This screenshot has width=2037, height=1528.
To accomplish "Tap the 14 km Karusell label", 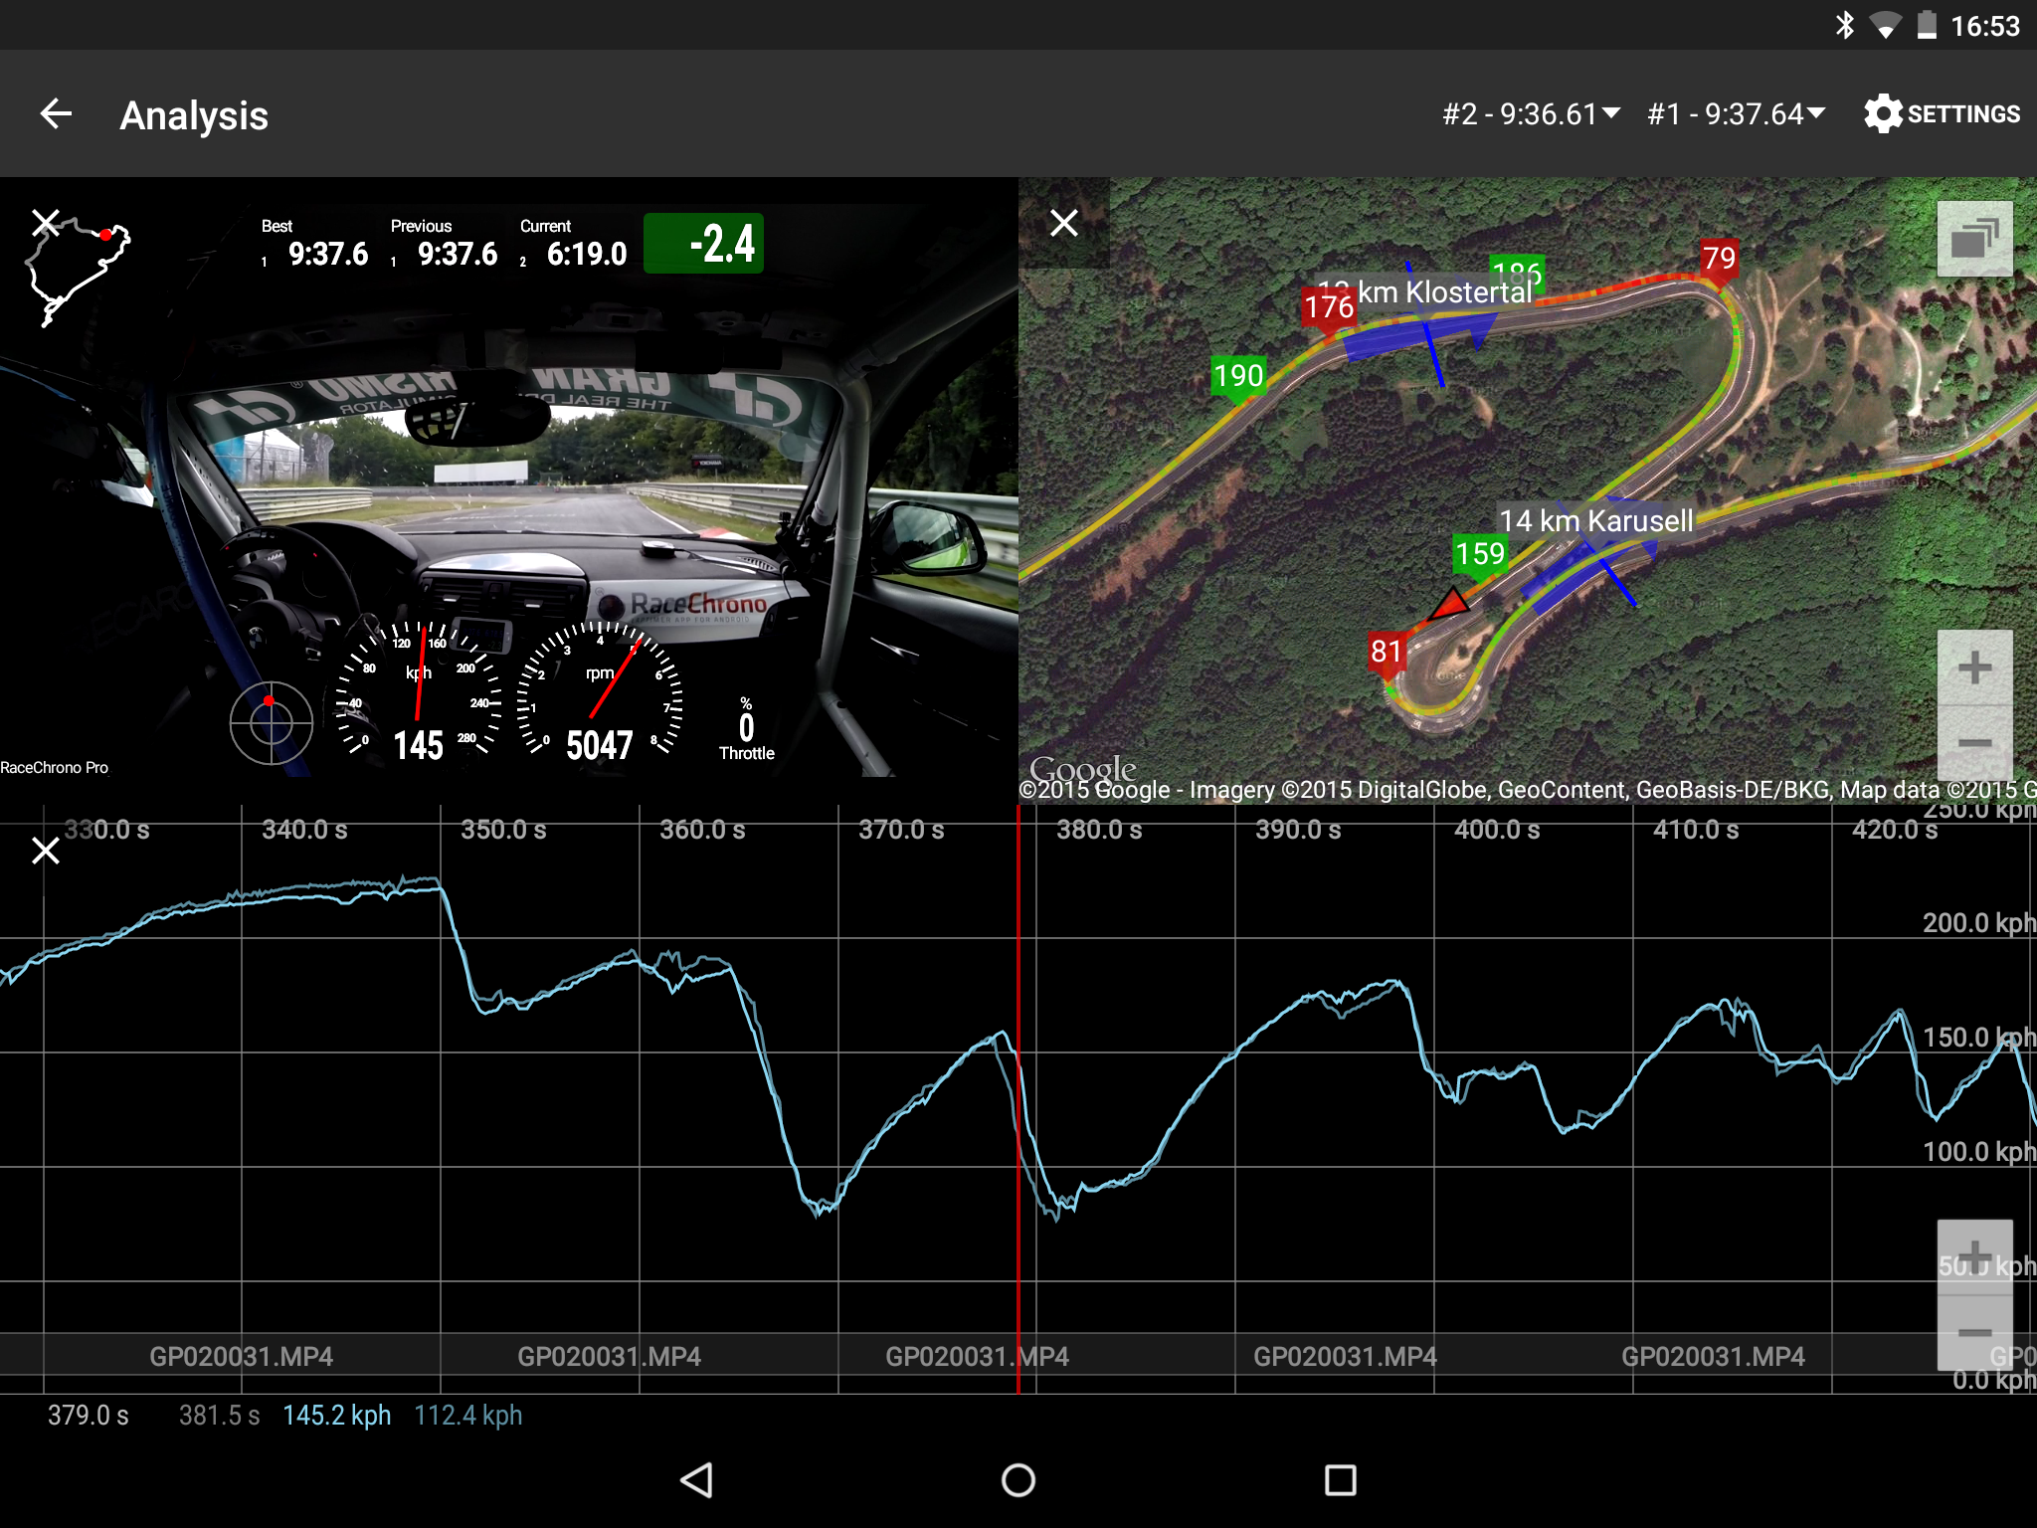I will point(1595,520).
